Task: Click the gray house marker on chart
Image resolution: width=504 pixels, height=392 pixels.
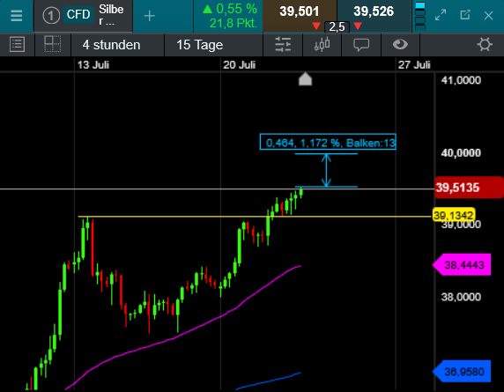Action: (x=305, y=79)
